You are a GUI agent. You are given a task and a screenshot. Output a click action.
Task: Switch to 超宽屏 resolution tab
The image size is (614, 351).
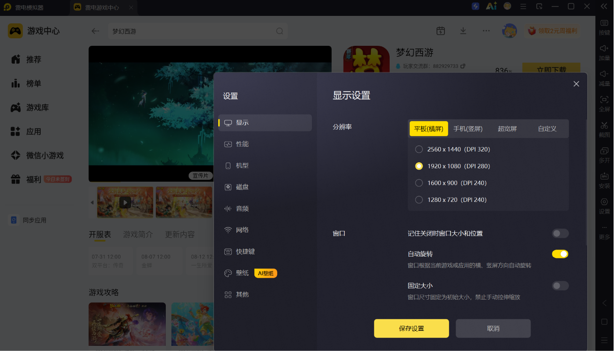507,129
